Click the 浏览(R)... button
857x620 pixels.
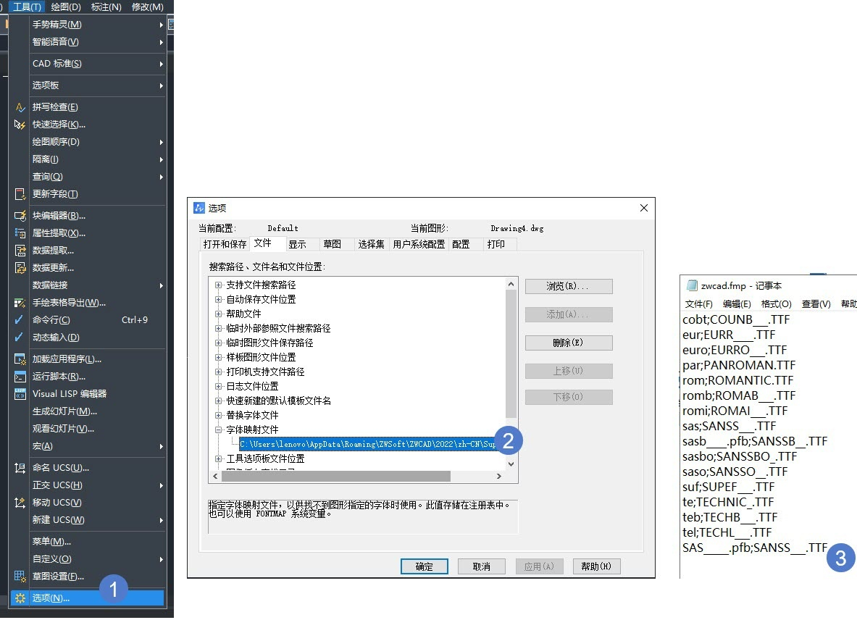(569, 286)
